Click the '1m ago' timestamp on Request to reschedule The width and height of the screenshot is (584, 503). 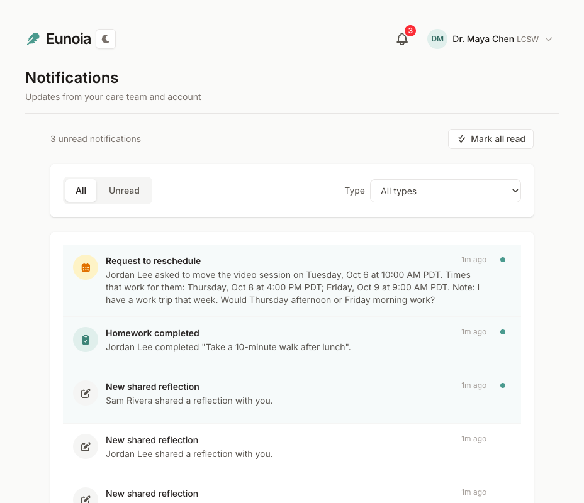(474, 260)
